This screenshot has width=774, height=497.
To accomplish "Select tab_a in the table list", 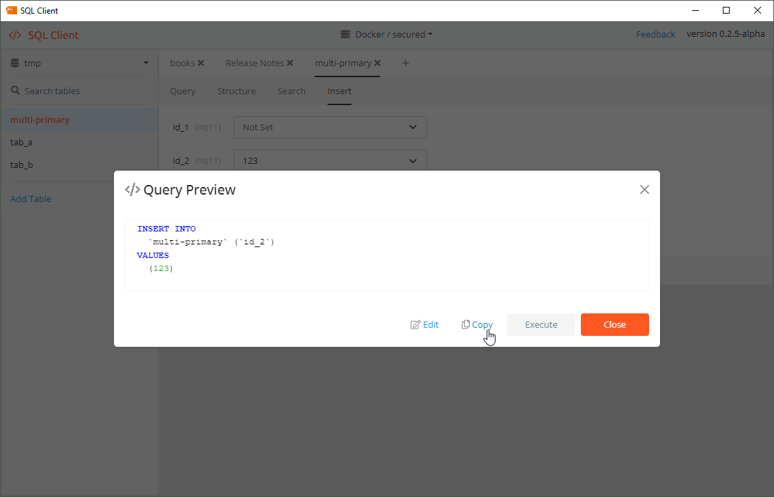I will [21, 143].
